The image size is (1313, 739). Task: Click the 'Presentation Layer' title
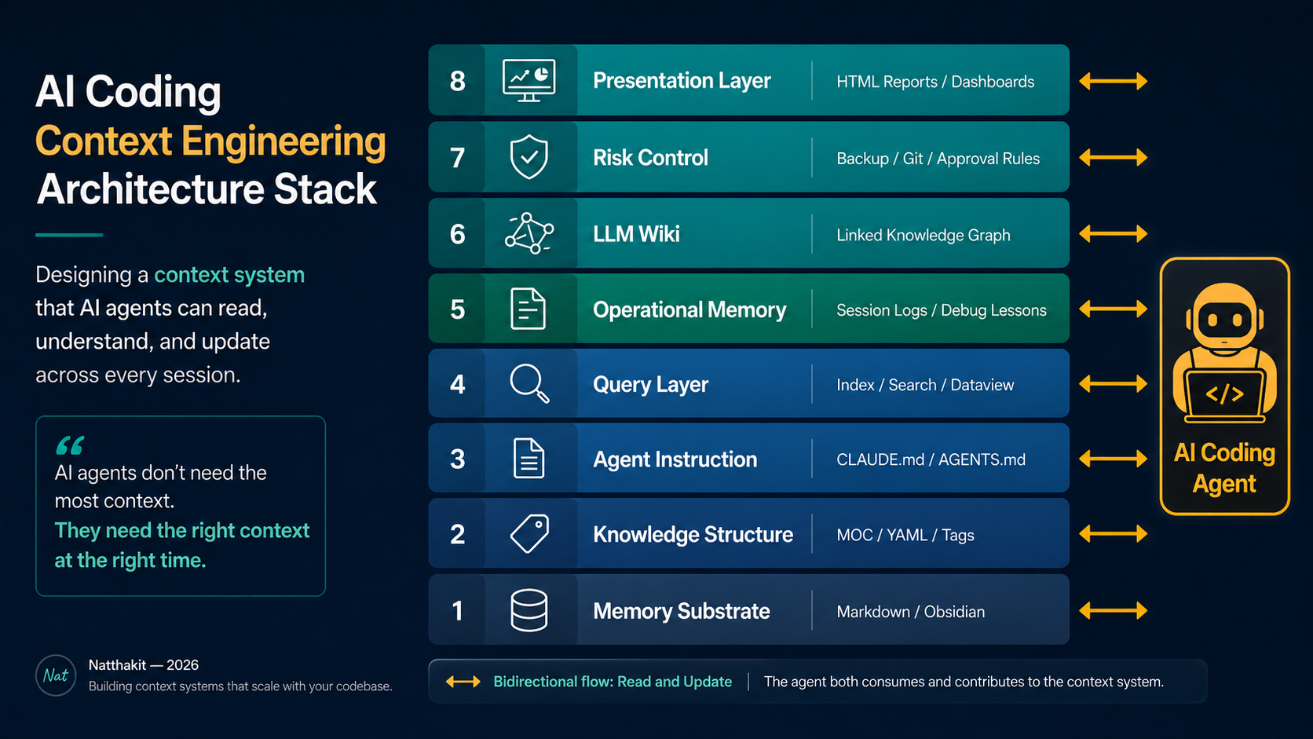[x=682, y=81]
